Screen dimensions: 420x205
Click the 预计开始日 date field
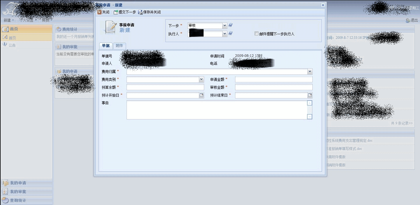pyautogui.click(x=163, y=95)
